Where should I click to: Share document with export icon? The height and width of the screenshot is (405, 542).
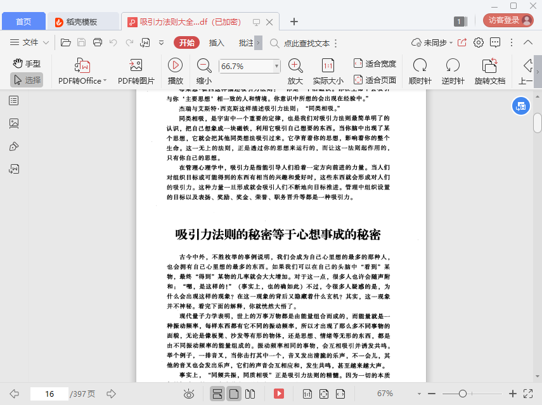461,42
